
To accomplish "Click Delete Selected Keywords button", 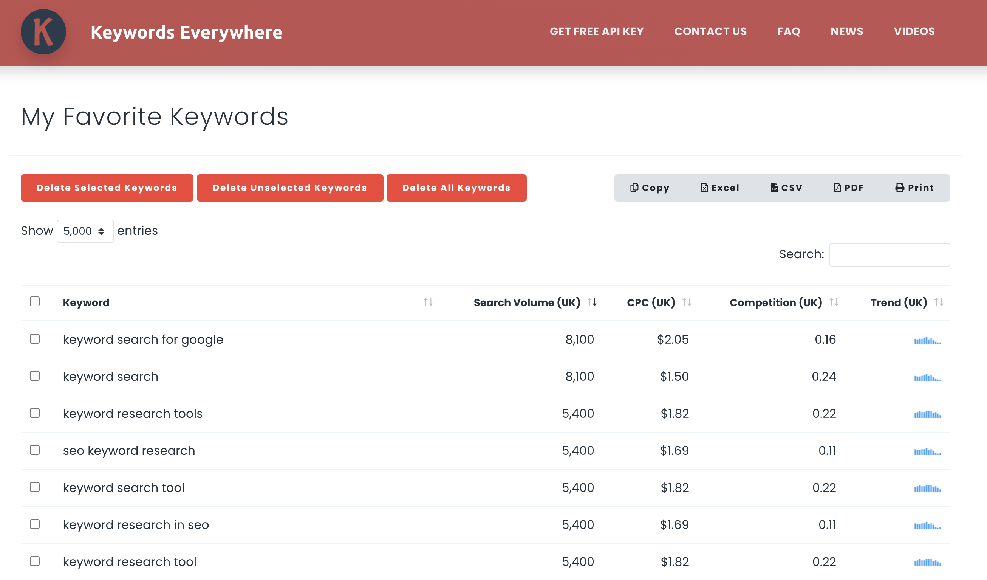I will (107, 188).
